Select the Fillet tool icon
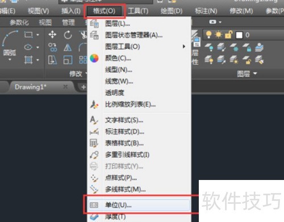This screenshot has width=284, height=222. click(x=83, y=47)
